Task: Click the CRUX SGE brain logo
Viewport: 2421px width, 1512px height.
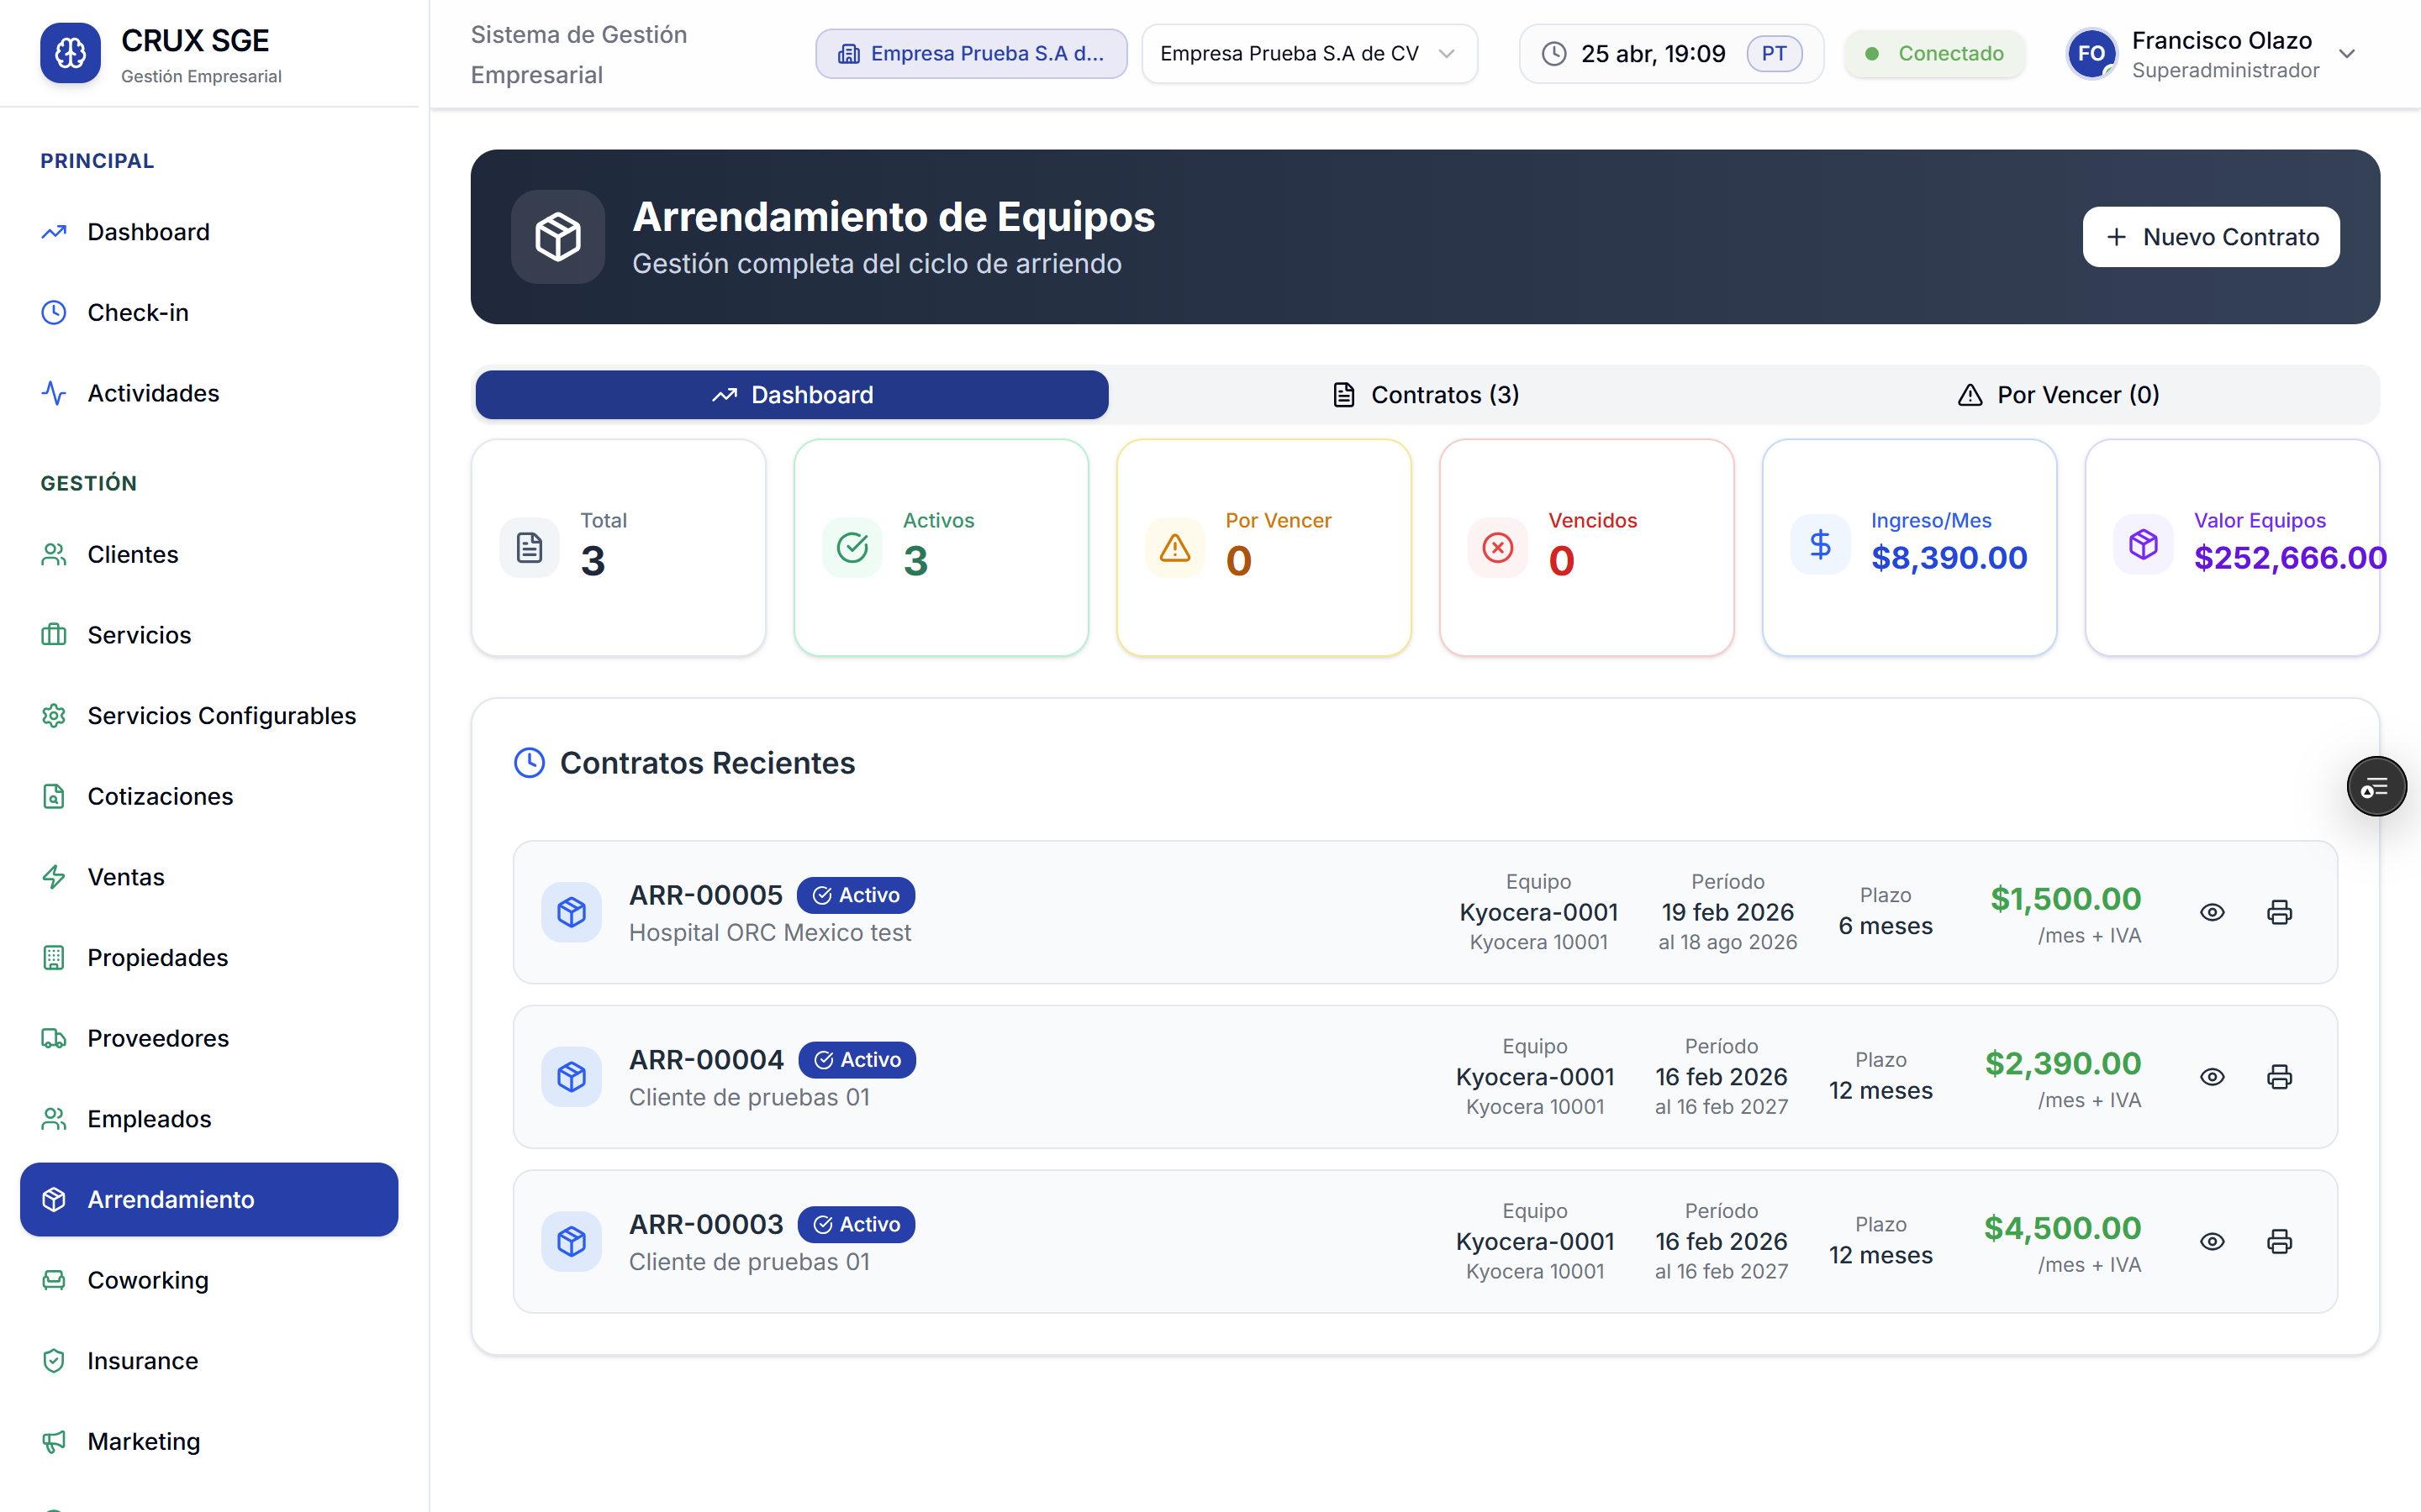Action: click(x=70, y=53)
